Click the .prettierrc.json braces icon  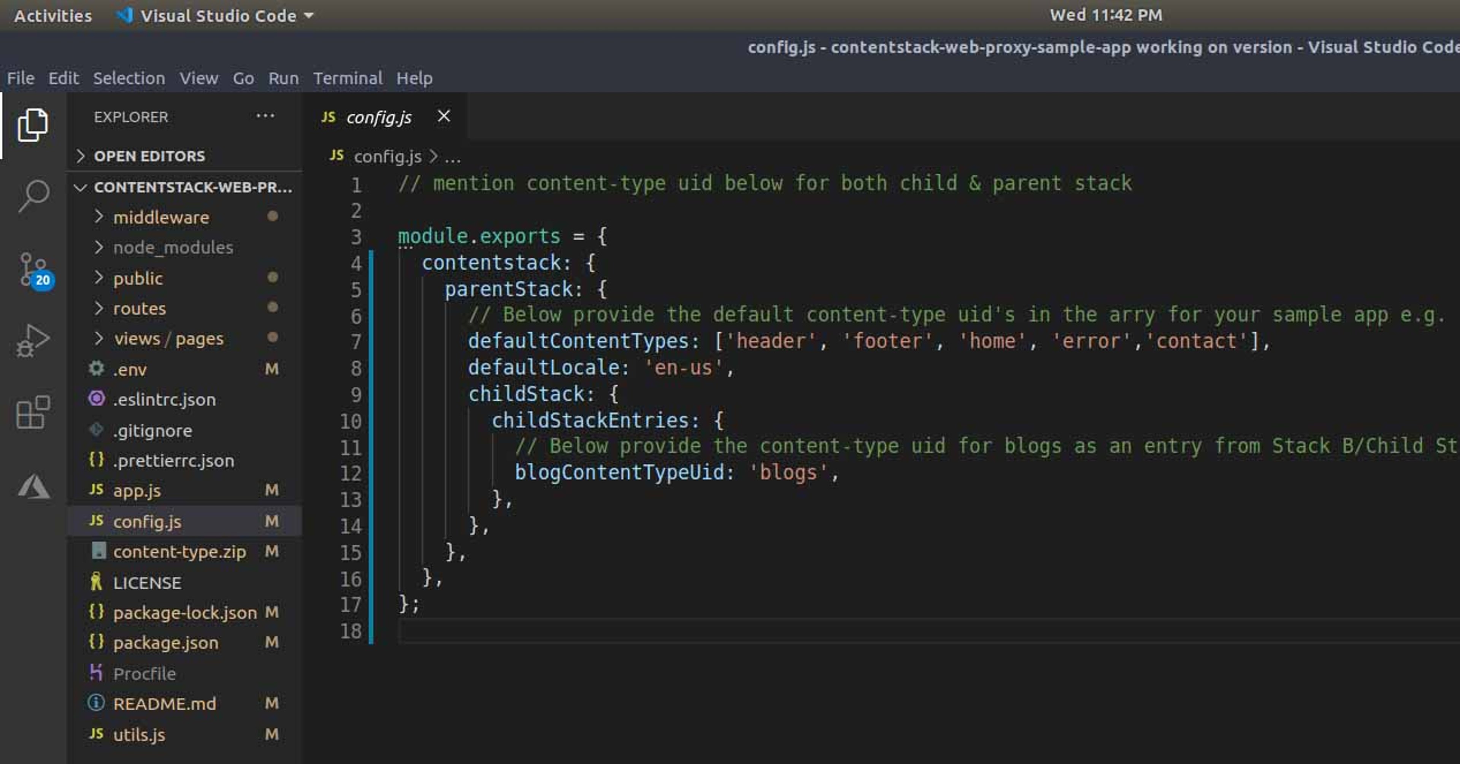(96, 460)
